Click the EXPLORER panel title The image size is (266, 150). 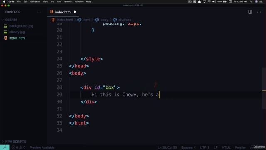coord(13,12)
